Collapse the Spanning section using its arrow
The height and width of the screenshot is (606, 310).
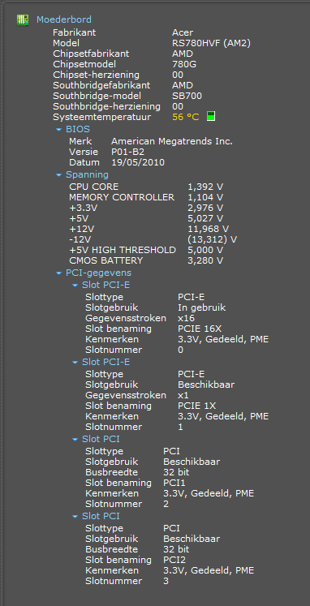(58, 175)
